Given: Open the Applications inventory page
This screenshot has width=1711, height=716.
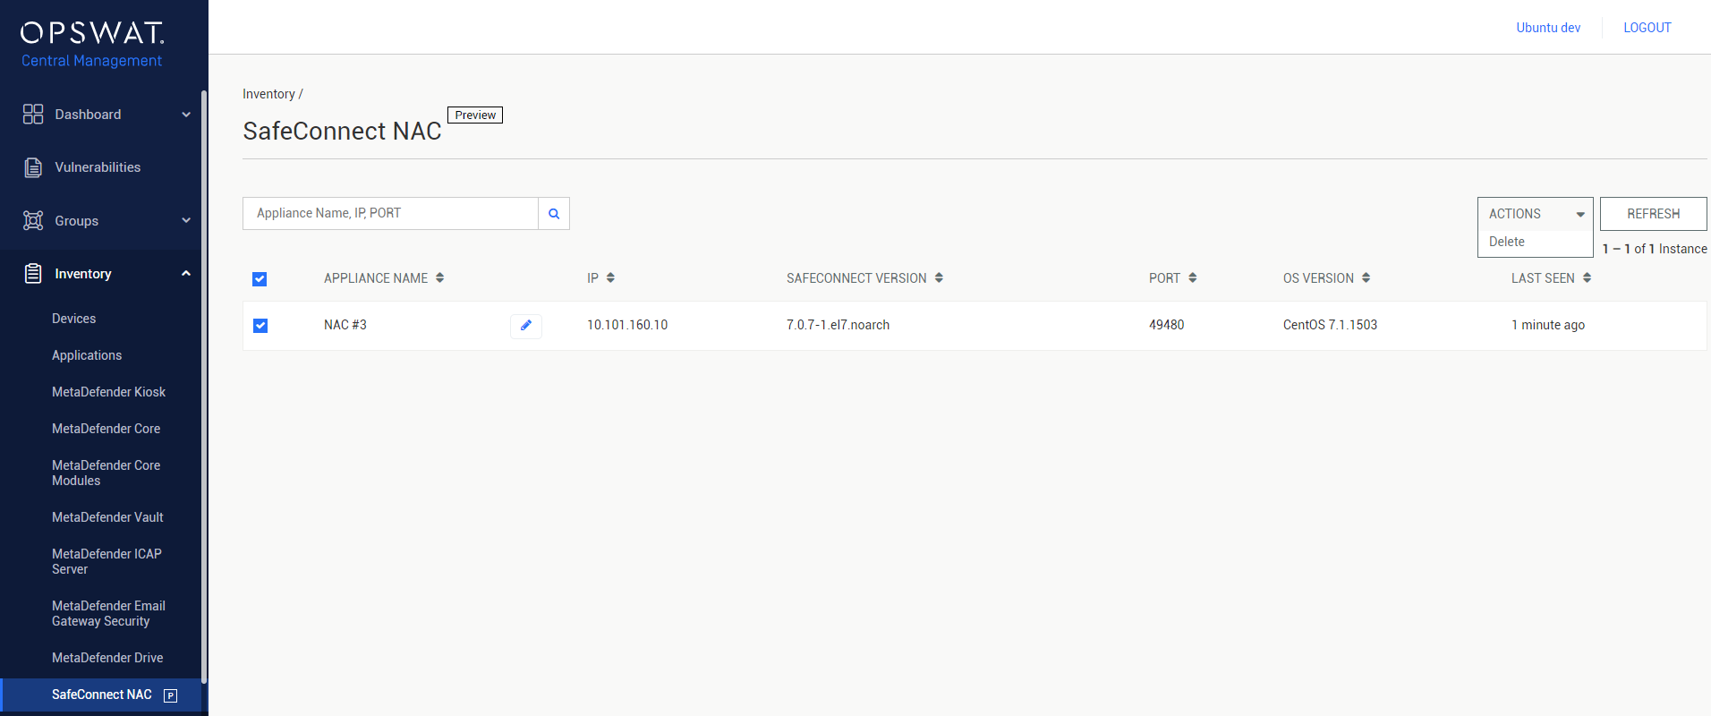Looking at the screenshot, I should tap(87, 355).
